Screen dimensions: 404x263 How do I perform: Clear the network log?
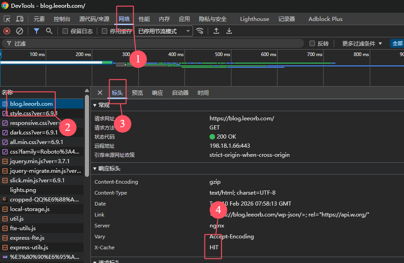pos(20,31)
